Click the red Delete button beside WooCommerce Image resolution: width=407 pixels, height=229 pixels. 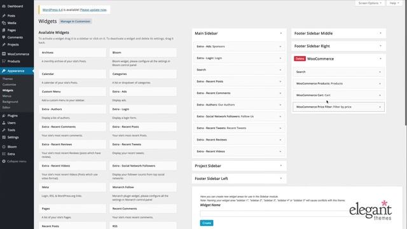click(300, 59)
